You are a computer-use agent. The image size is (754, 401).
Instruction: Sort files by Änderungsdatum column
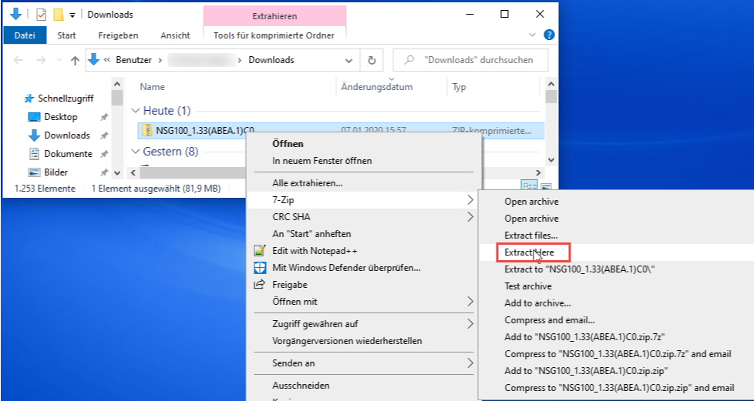377,87
